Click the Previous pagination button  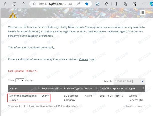click(130, 106)
